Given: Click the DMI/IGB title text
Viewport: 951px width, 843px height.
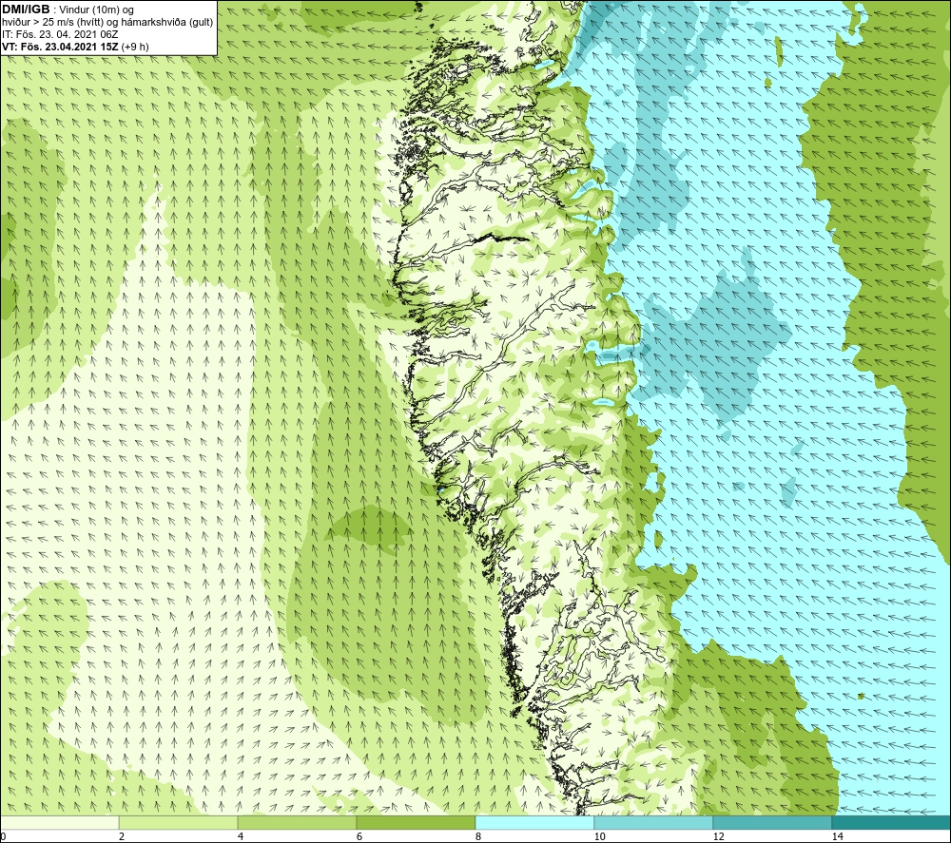Looking at the screenshot, I should click(x=26, y=10).
